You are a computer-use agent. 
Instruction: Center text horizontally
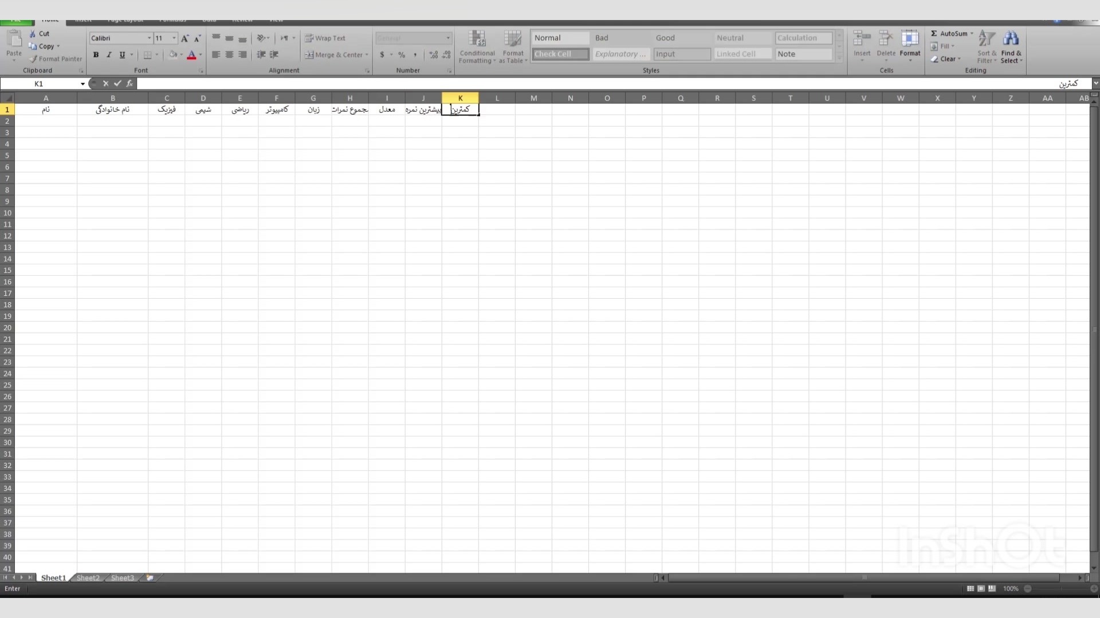[229, 55]
